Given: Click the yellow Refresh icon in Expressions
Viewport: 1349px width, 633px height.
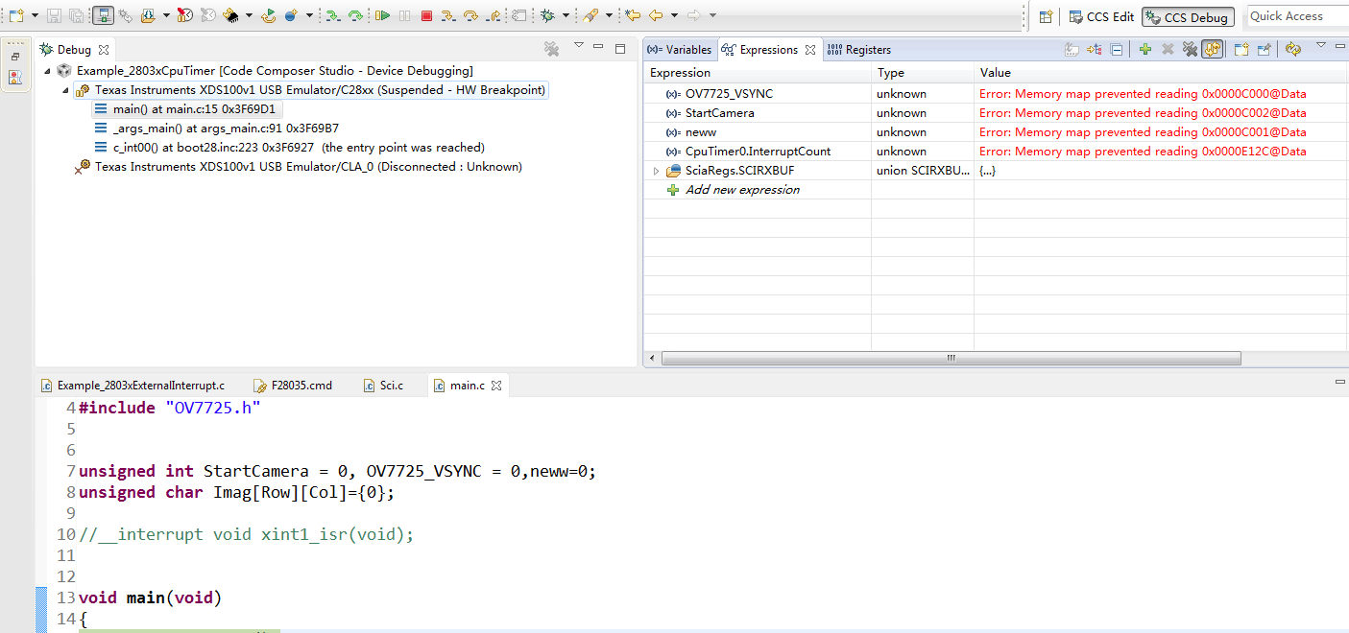Looking at the screenshot, I should [1293, 49].
